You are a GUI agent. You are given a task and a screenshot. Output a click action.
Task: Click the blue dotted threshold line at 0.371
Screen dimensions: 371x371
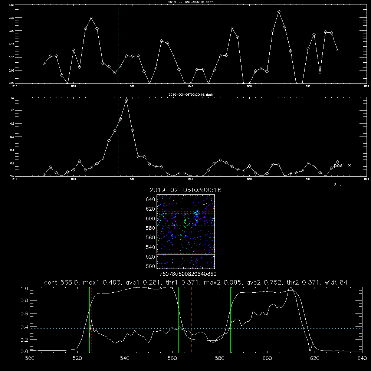[x=196, y=328]
